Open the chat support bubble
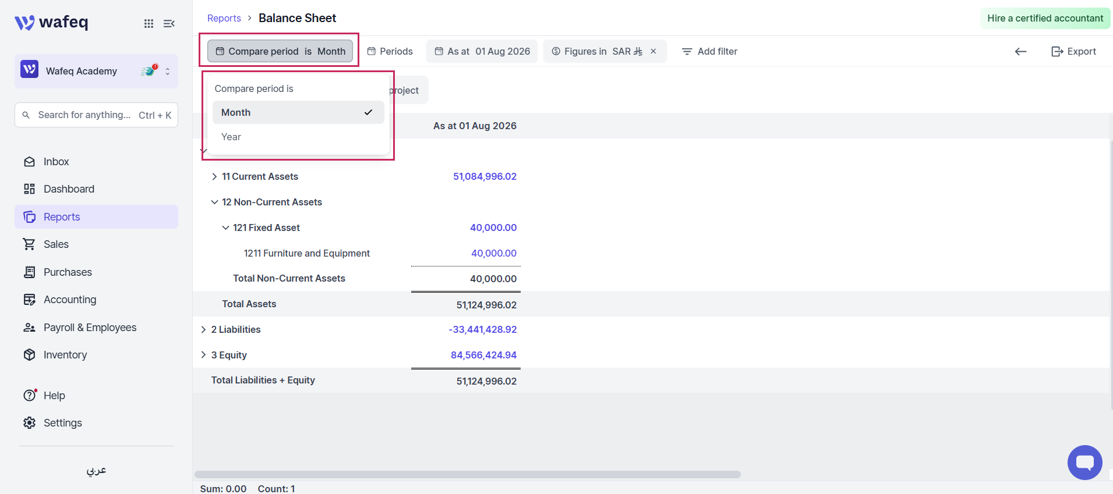Screen dimensions: 1113x494 point(1084,463)
